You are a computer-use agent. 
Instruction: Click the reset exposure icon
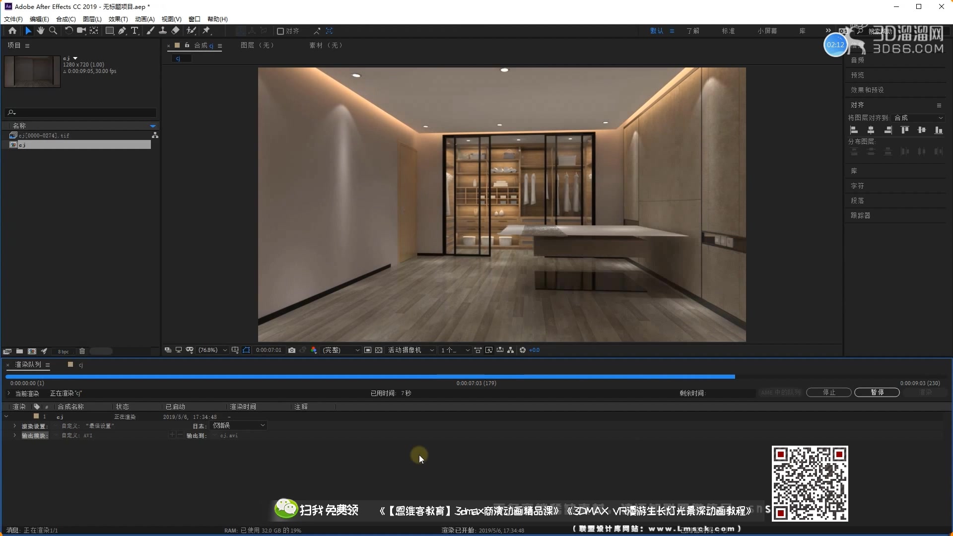523,350
